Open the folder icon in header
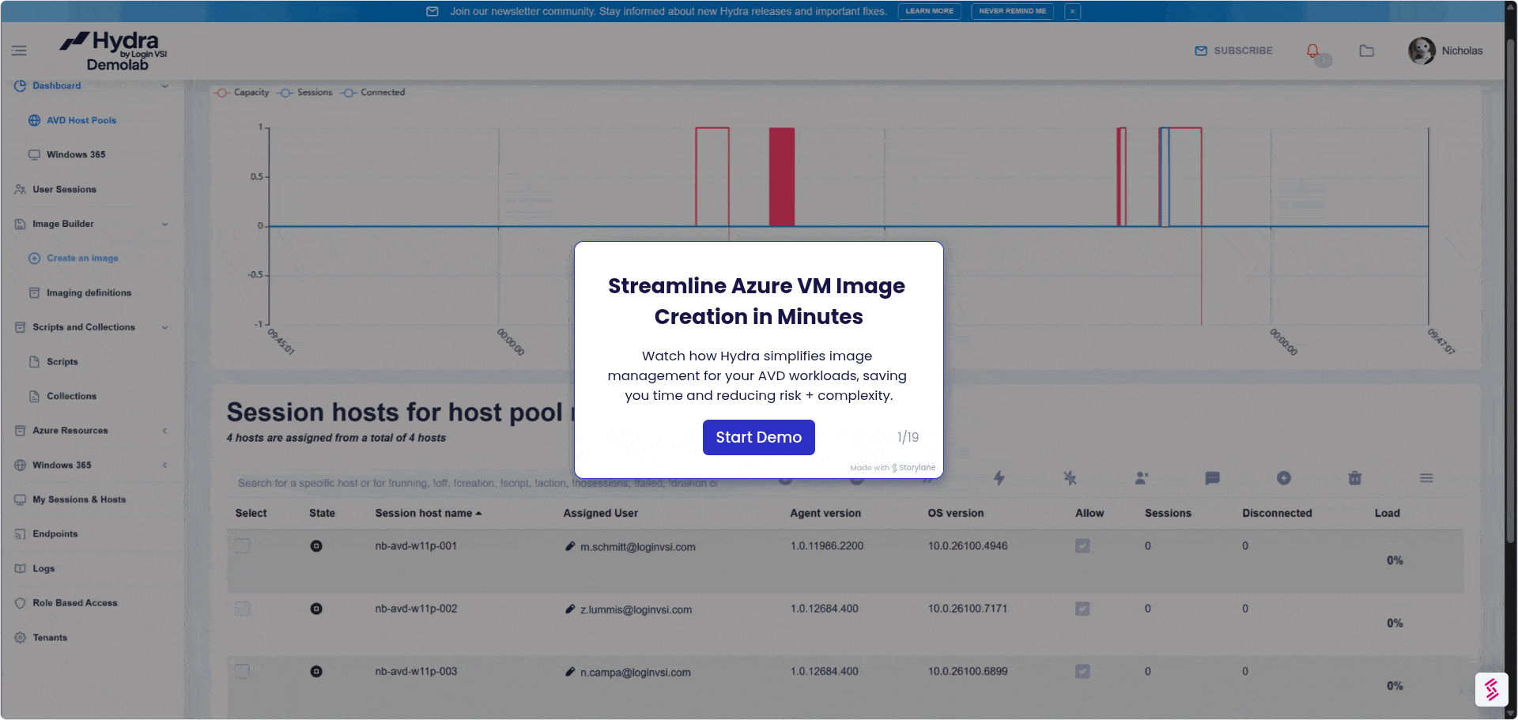 (x=1366, y=51)
